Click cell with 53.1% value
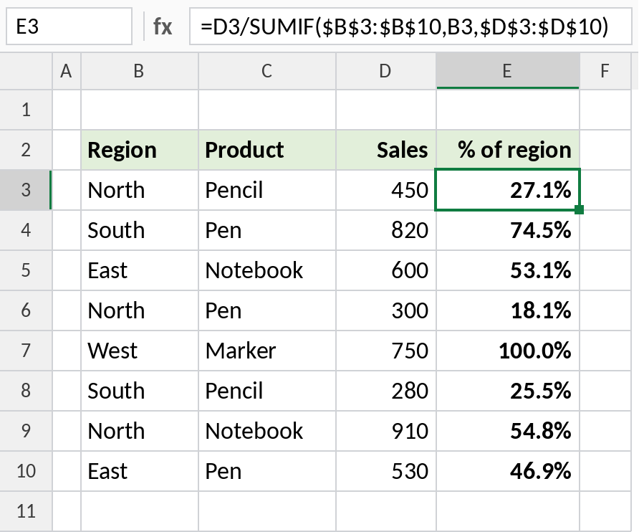This screenshot has width=639, height=532. 508,270
